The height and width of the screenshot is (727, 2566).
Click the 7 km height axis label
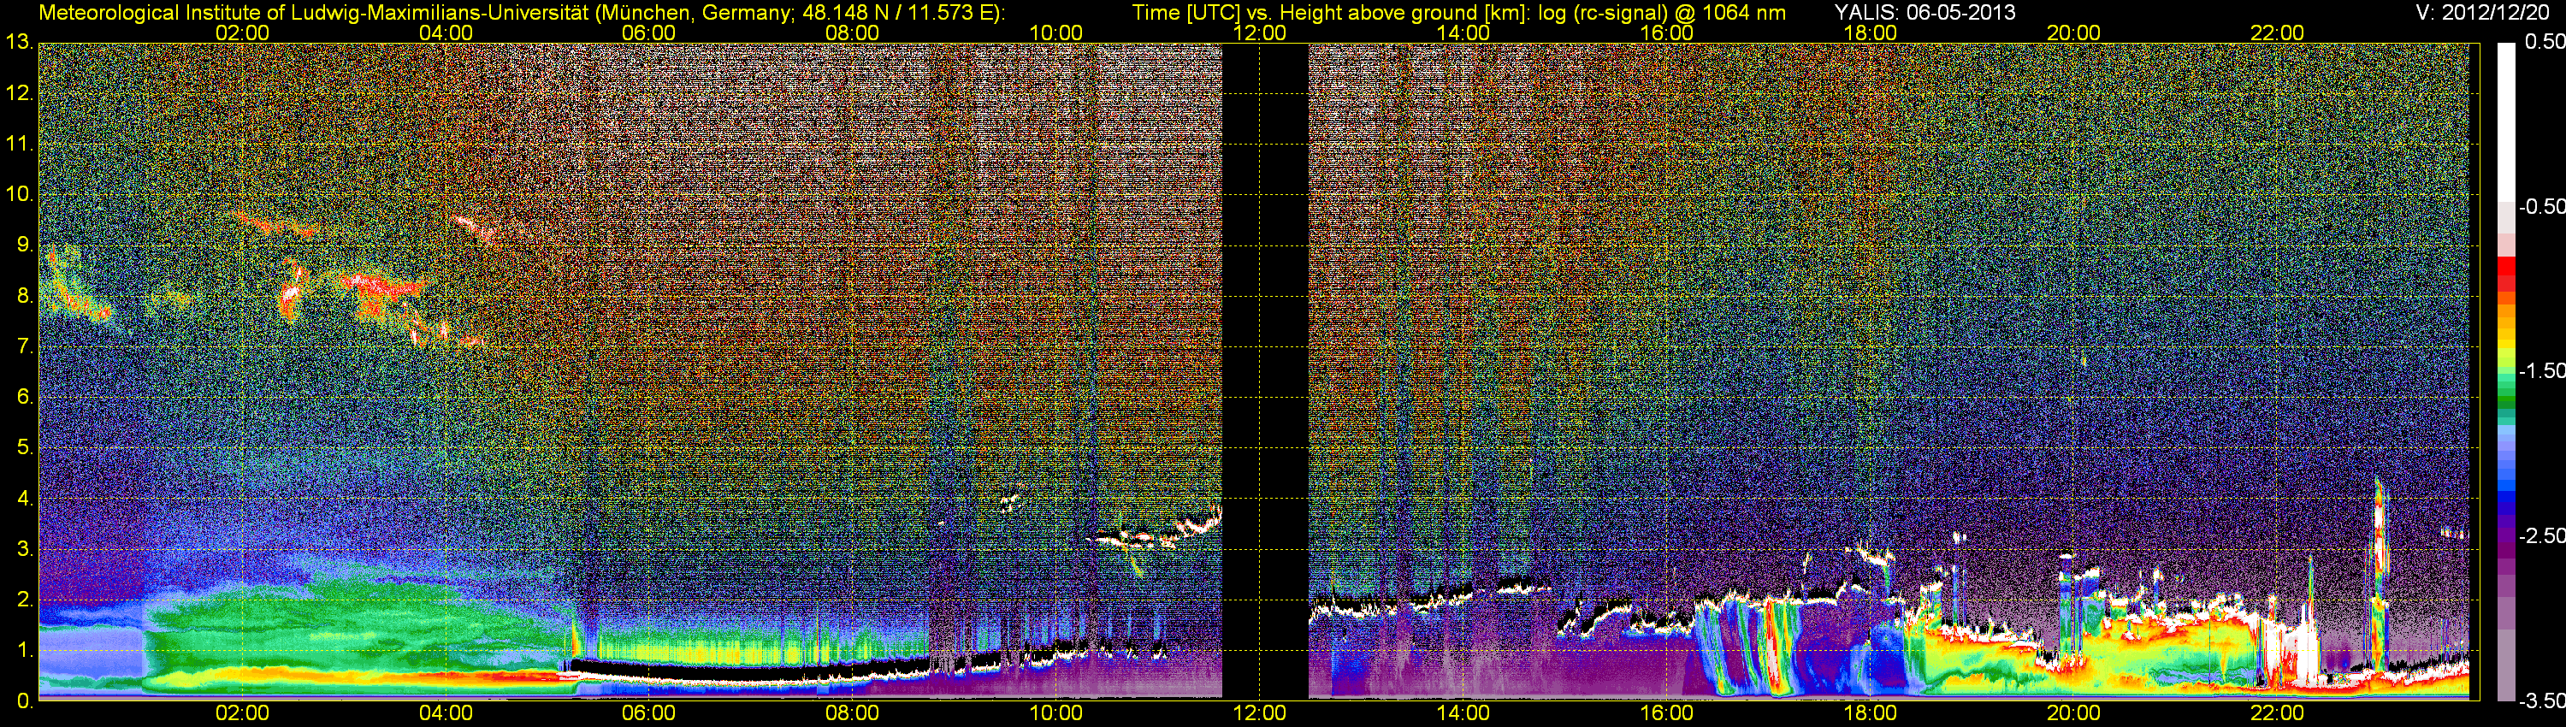[x=24, y=346]
